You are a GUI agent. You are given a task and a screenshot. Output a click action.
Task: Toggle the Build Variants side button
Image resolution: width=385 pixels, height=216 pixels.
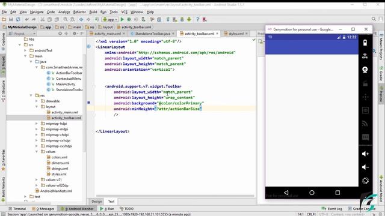coord(4,189)
